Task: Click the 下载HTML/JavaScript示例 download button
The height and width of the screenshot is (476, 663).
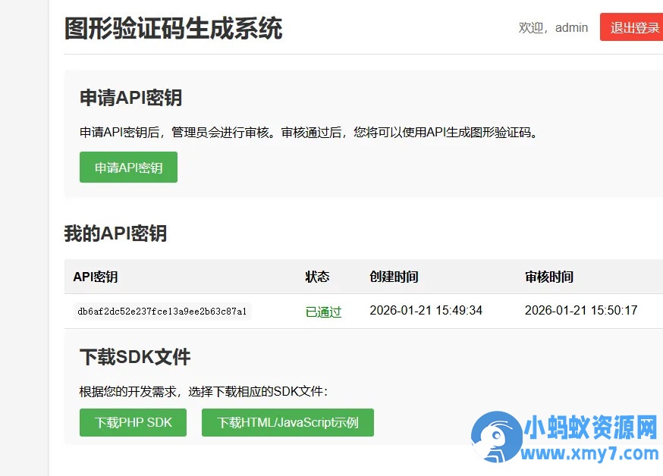Action: pyautogui.click(x=288, y=422)
